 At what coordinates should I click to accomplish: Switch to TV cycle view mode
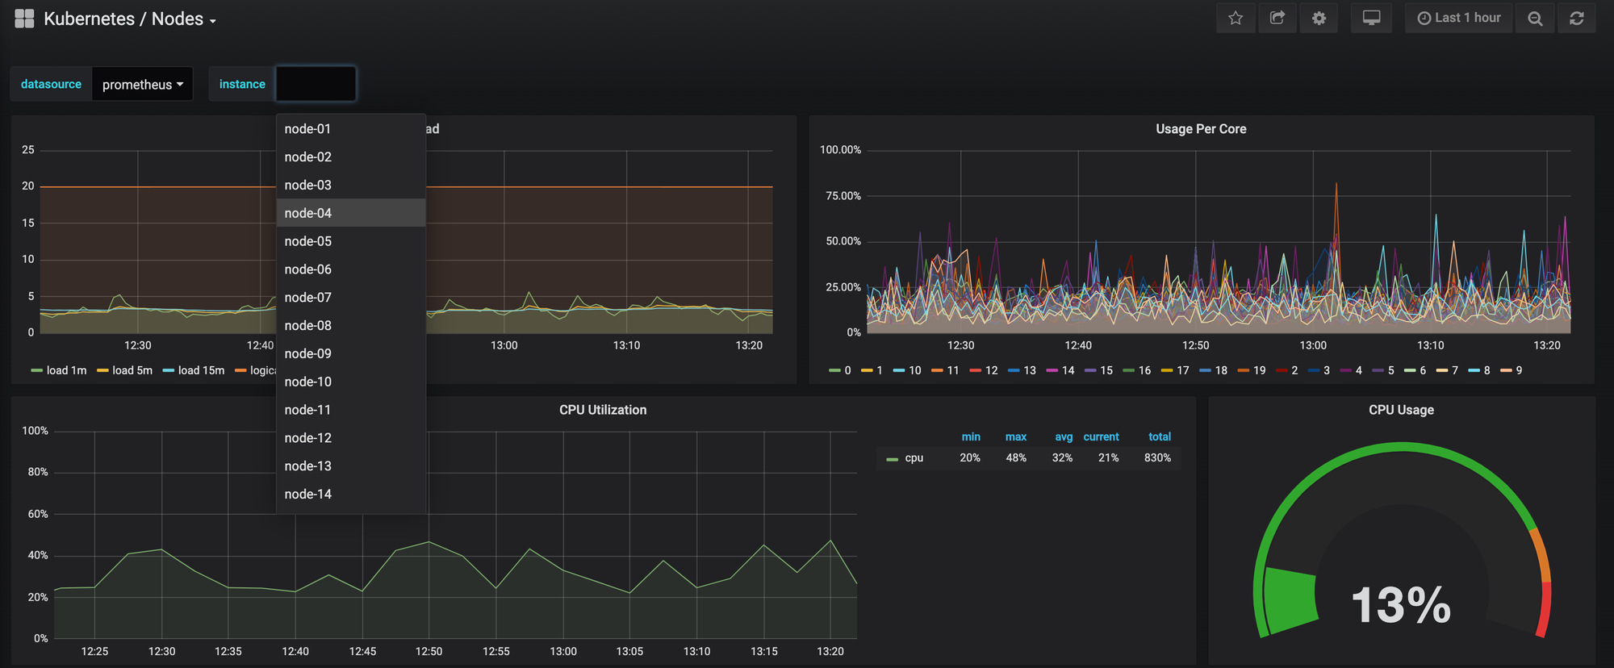click(x=1371, y=18)
